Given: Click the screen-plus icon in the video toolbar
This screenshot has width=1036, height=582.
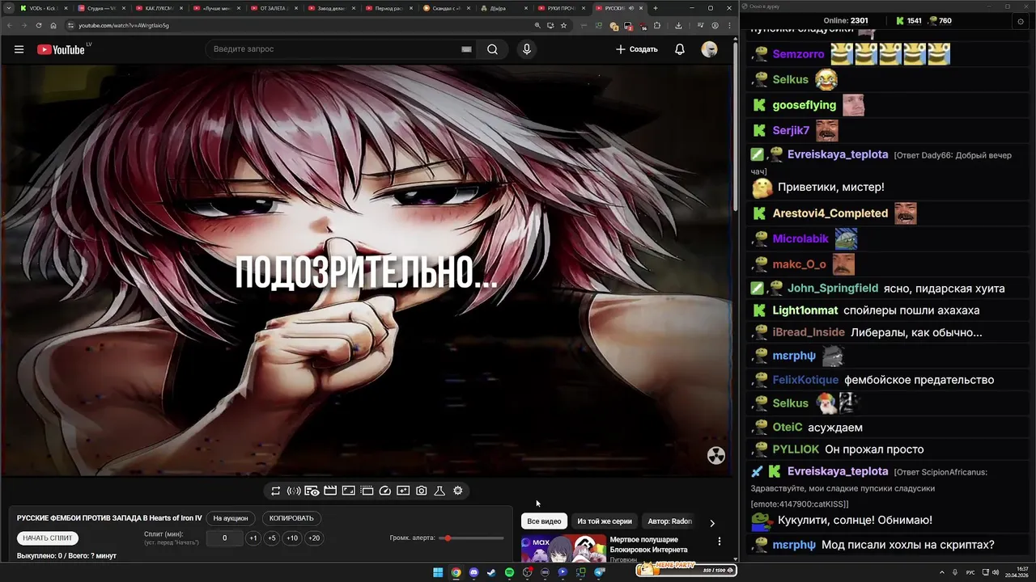Looking at the screenshot, I should 403,491.
